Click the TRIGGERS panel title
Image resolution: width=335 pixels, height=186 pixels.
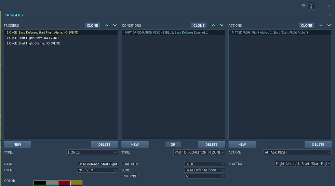[14, 15]
